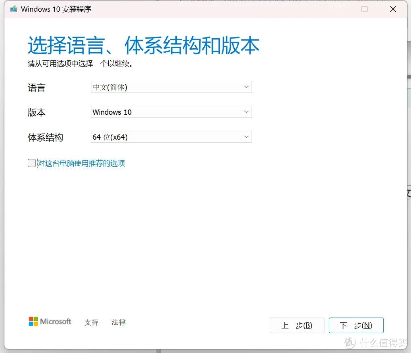This screenshot has height=353, width=411.
Task: Click the 语言 field label
Action: pyautogui.click(x=37, y=87)
